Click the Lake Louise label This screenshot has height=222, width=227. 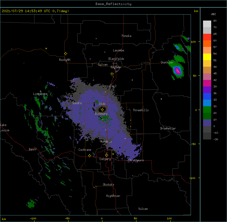5,128
